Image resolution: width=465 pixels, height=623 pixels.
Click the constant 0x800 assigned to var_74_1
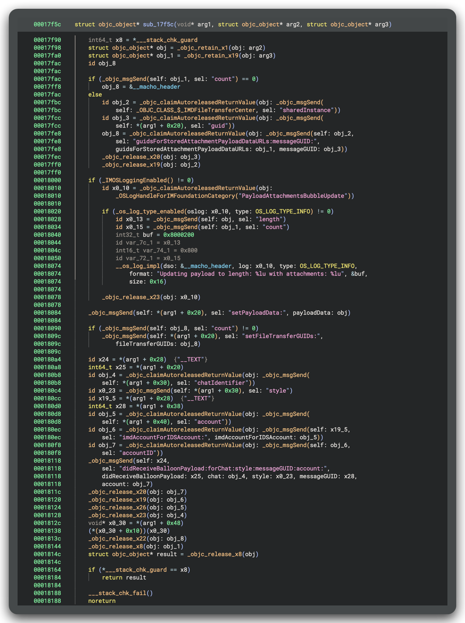tap(189, 251)
